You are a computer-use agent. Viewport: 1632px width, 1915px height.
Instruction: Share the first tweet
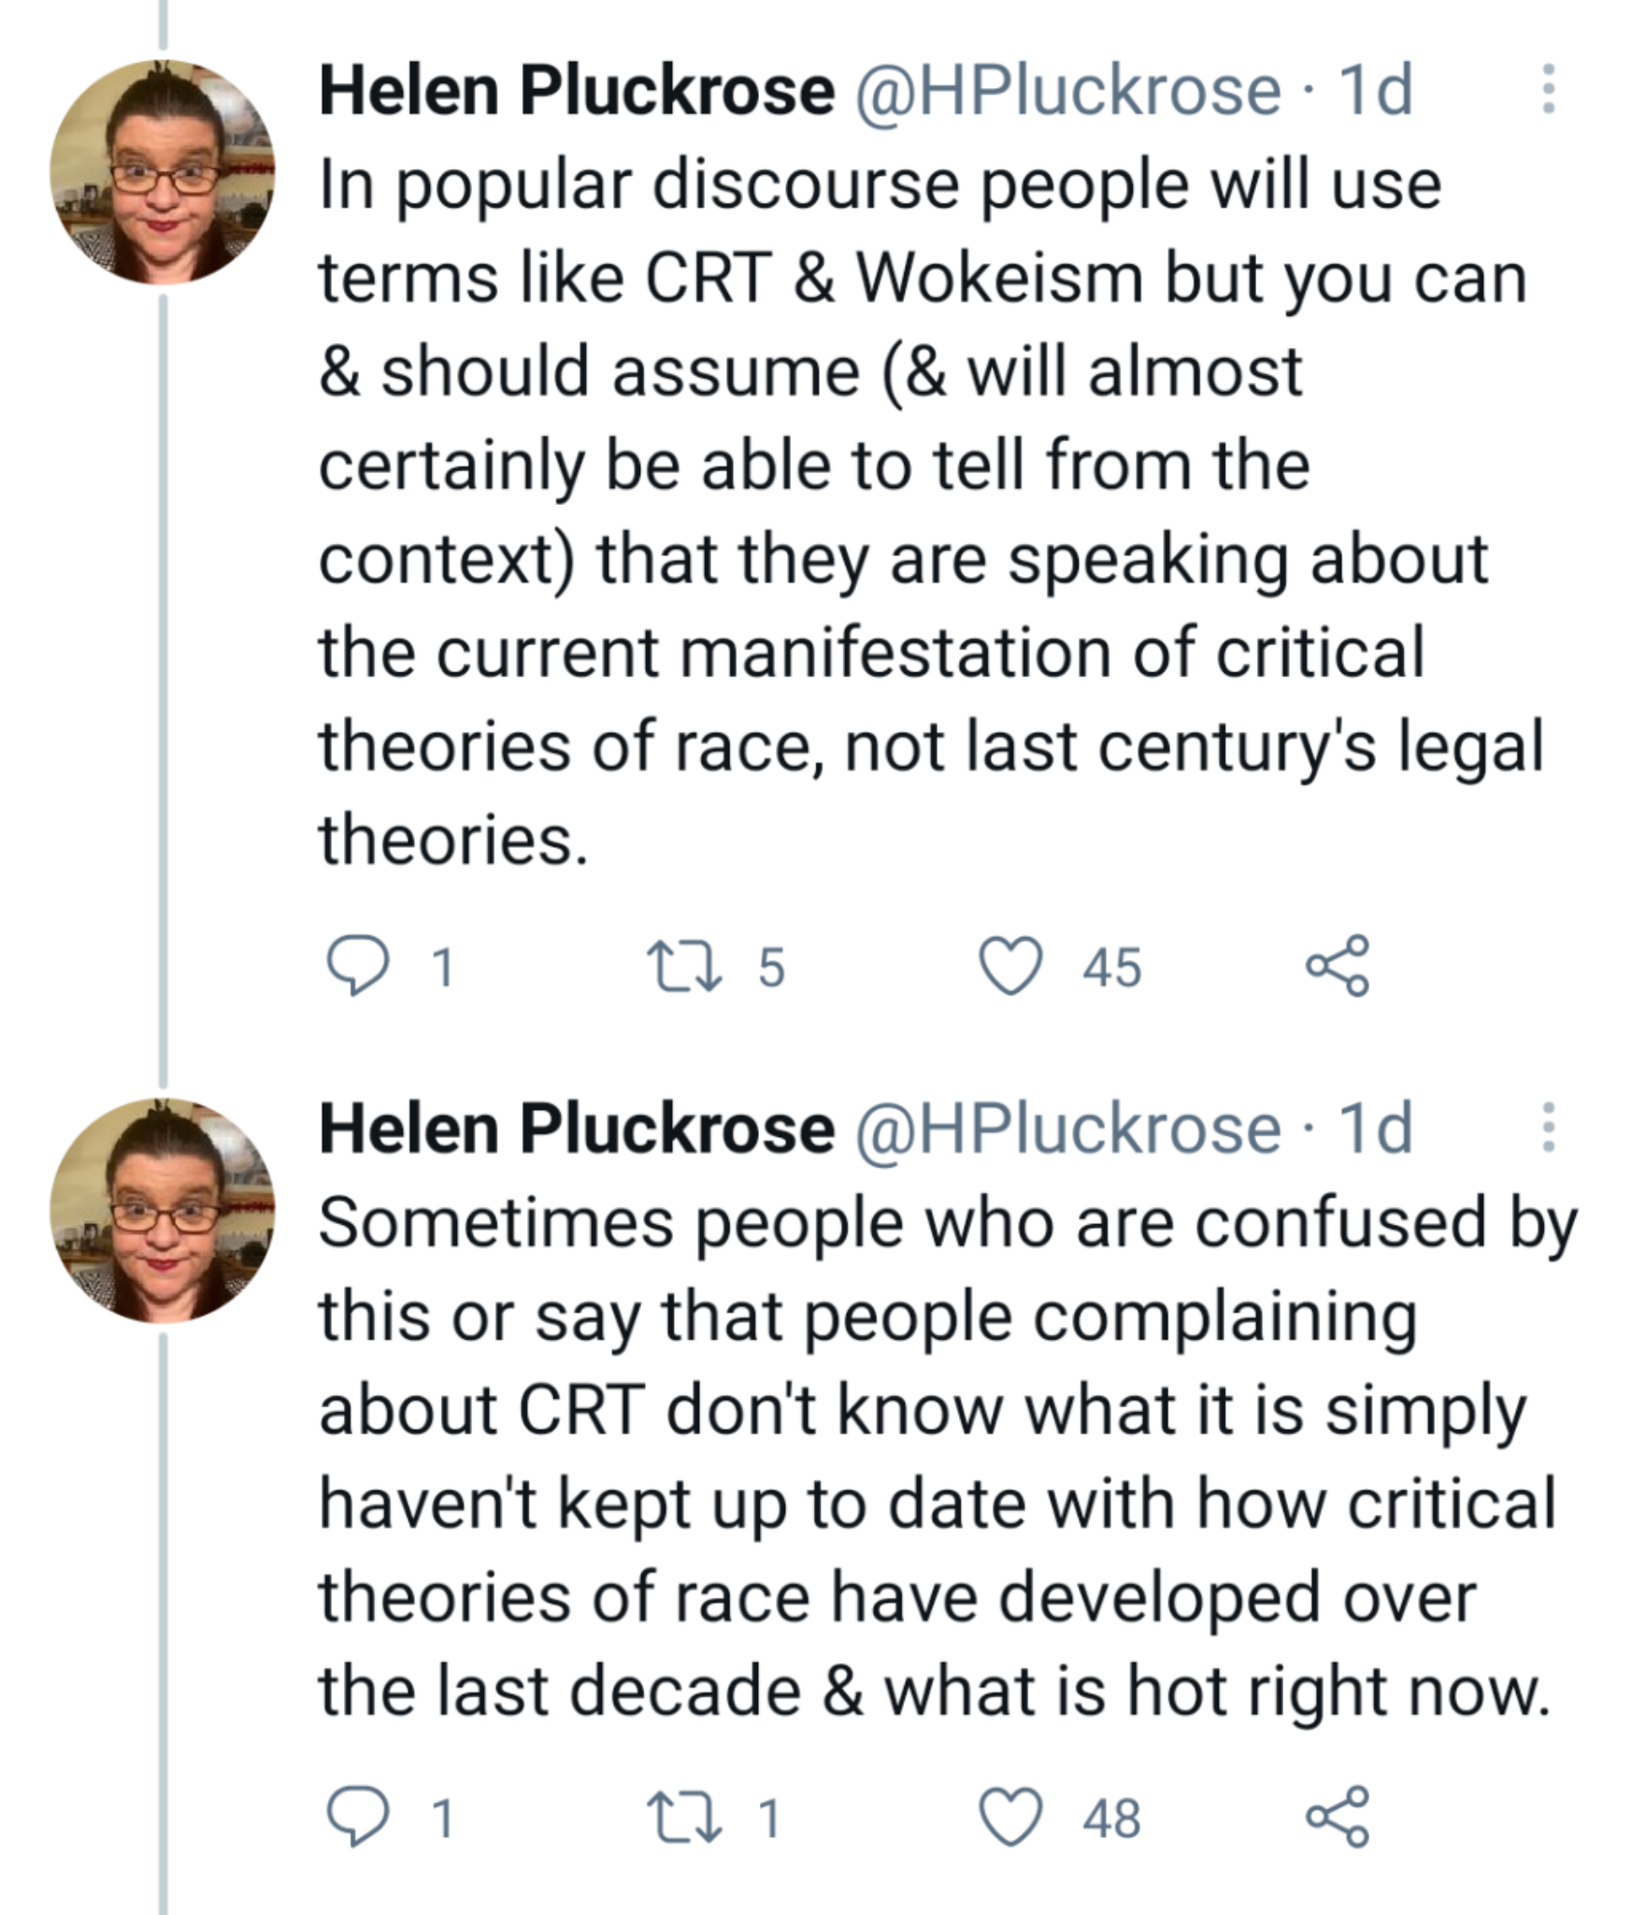pyautogui.click(x=1338, y=966)
